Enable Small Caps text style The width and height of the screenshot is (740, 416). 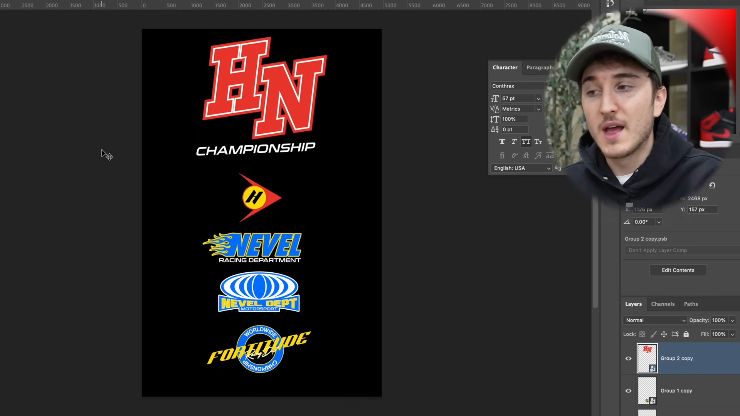pyautogui.click(x=538, y=142)
